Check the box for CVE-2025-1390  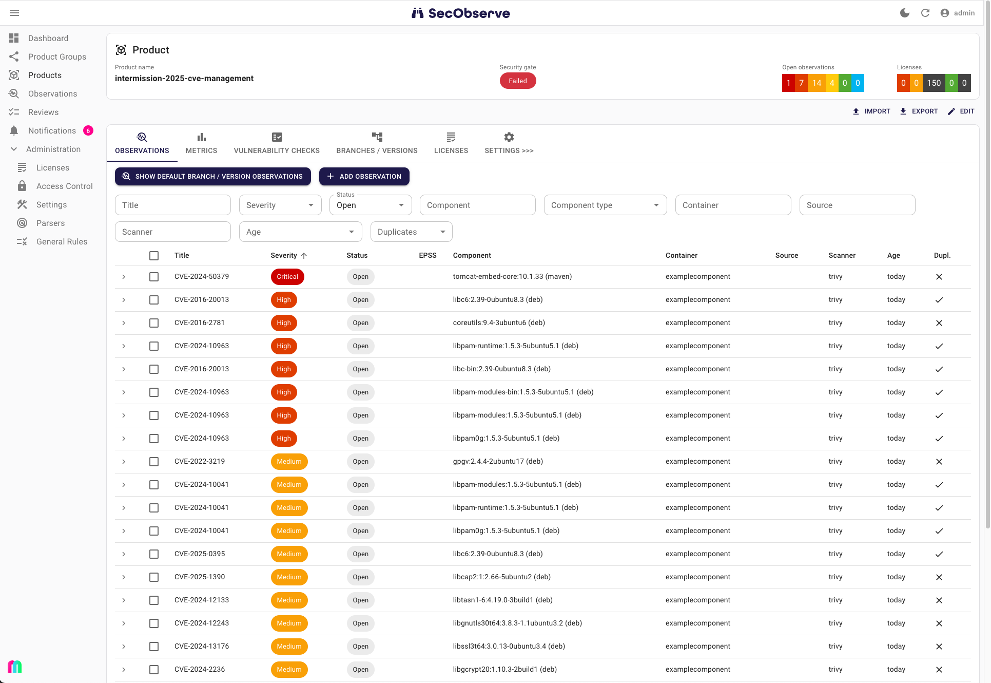(x=154, y=577)
